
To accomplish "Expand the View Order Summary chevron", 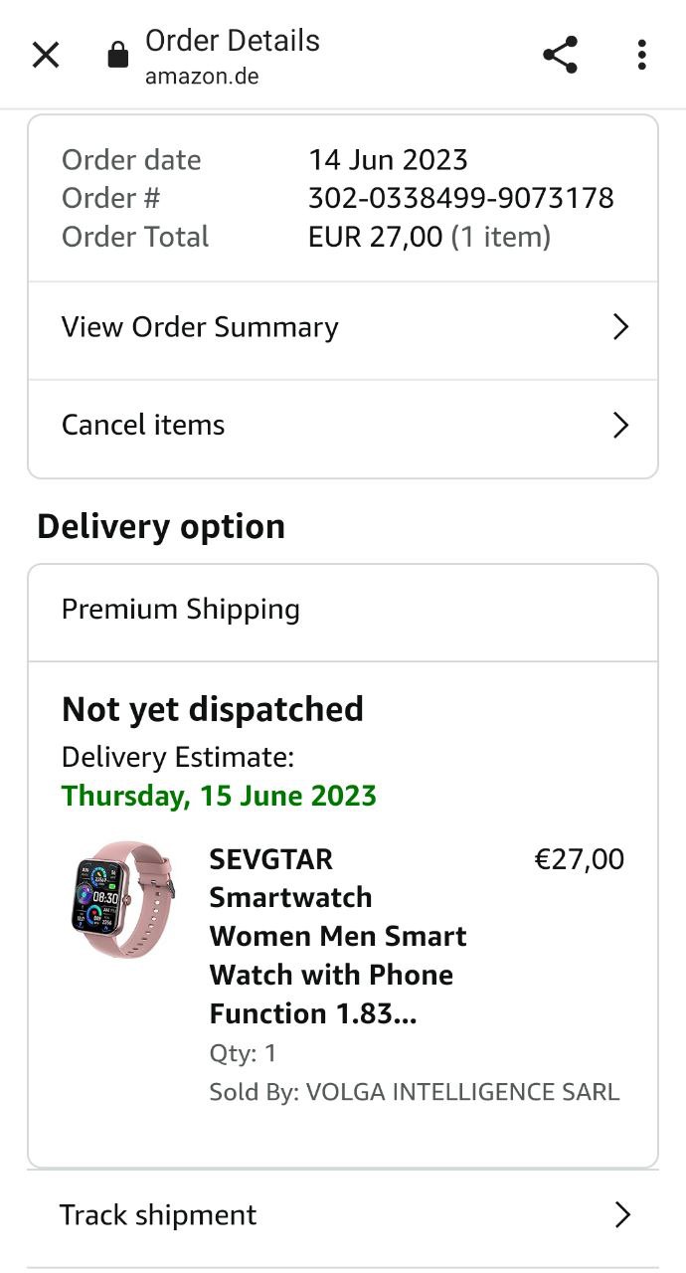I will click(621, 327).
